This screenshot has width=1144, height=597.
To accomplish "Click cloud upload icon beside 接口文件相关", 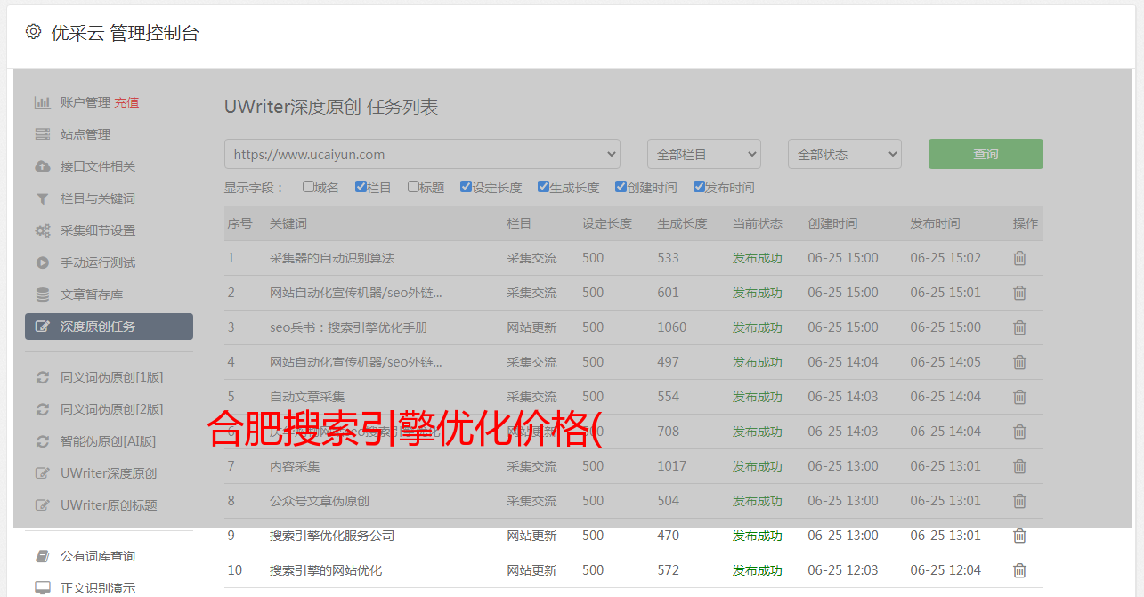I will 42,166.
